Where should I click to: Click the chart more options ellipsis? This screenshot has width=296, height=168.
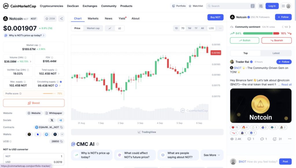tap(220, 28)
